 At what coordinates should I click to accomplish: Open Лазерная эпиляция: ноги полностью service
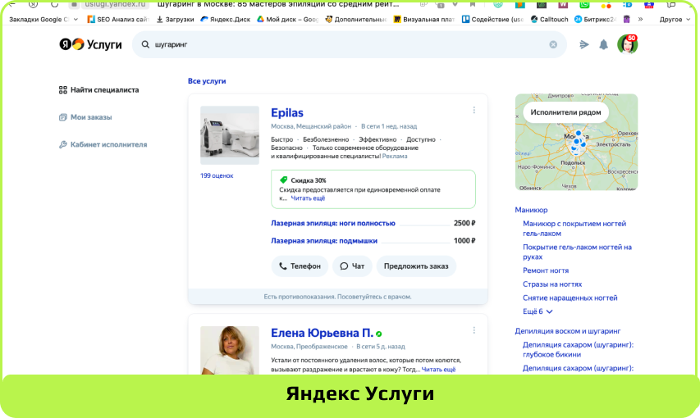coord(333,223)
